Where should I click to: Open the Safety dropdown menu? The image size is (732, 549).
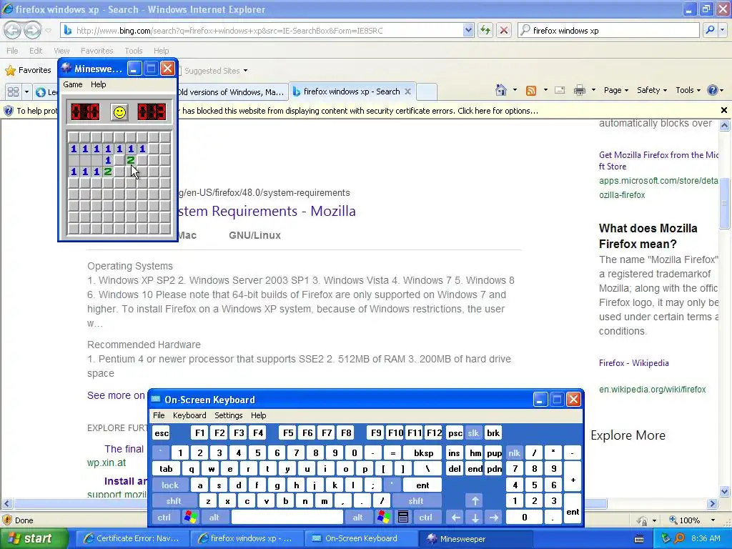pyautogui.click(x=652, y=90)
